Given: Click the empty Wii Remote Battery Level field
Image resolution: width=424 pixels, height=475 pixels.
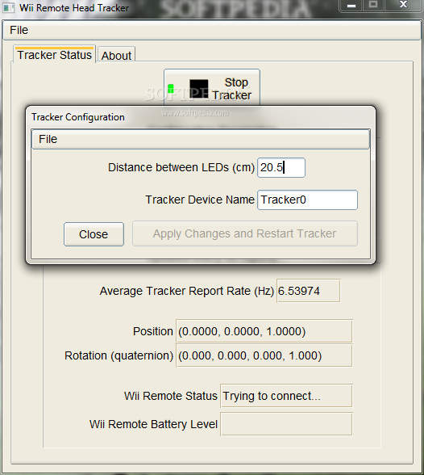Looking at the screenshot, I should tap(286, 424).
